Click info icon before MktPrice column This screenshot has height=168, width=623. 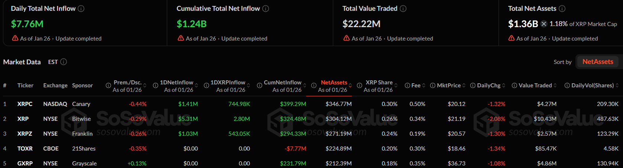point(433,85)
